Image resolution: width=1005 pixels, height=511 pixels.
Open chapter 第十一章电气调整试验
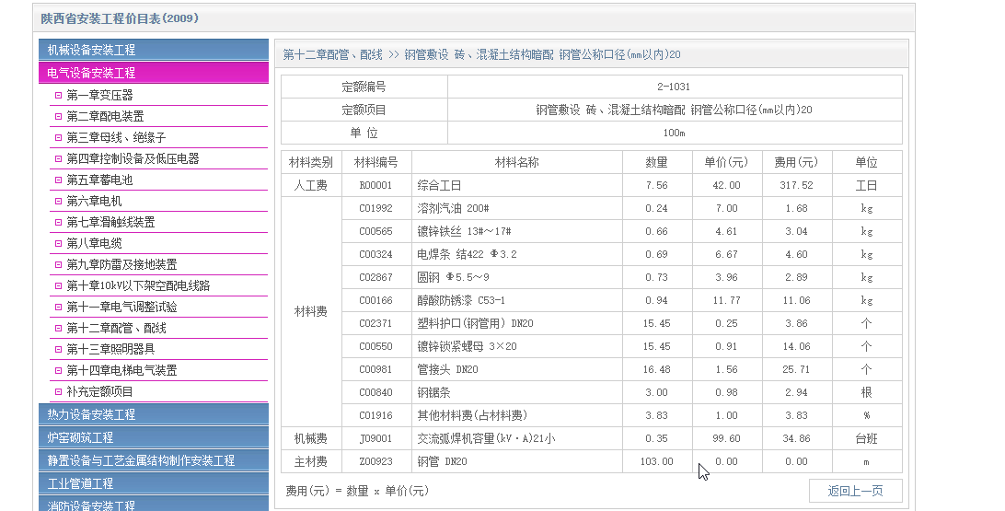point(121,308)
